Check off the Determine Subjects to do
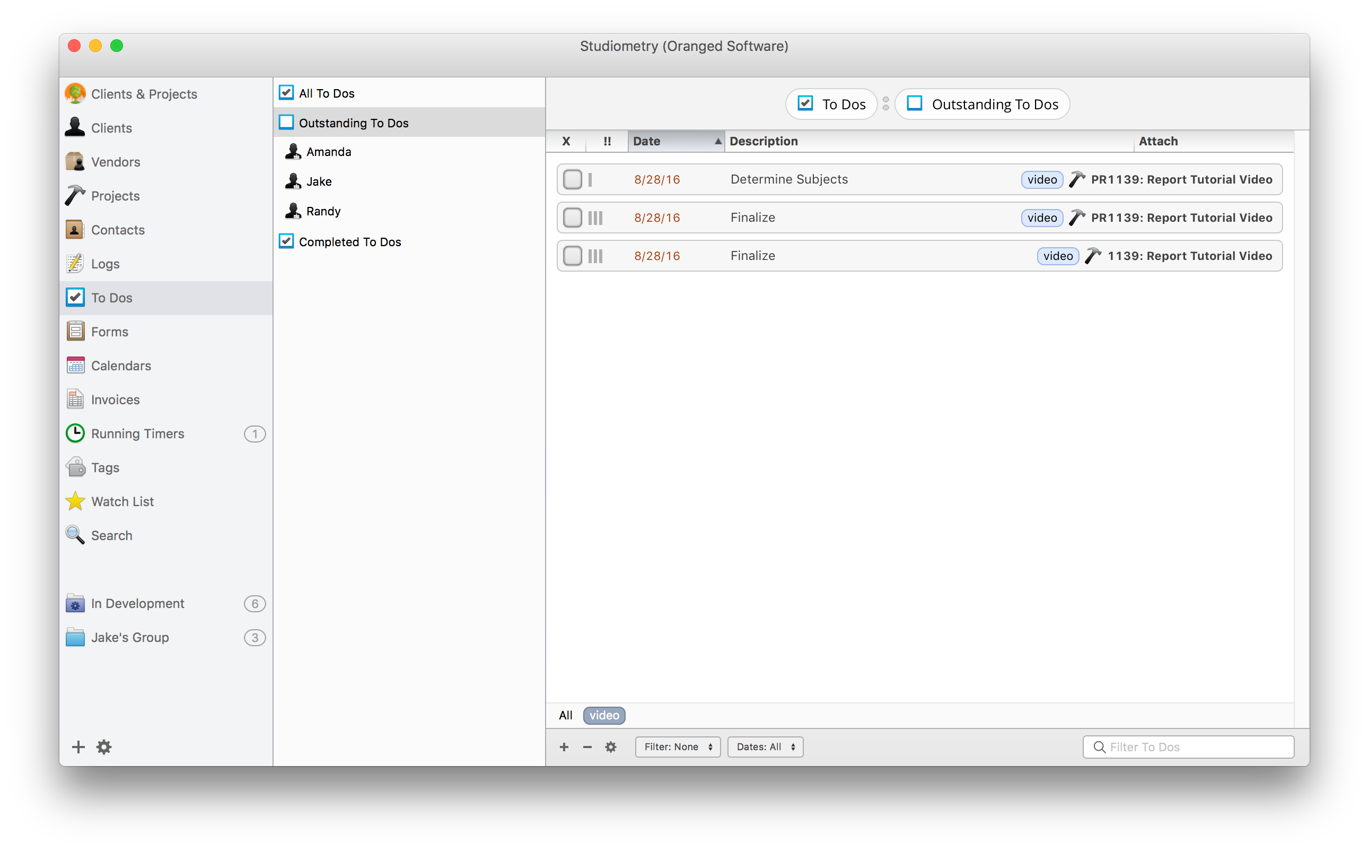Viewport: 1369px width, 851px height. pyautogui.click(x=573, y=179)
